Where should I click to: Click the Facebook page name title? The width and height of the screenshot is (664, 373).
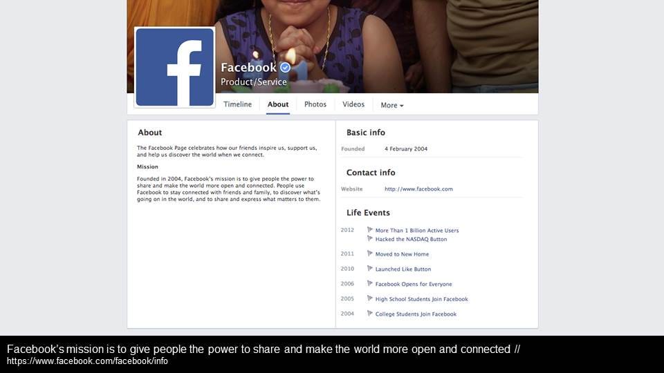[248, 68]
